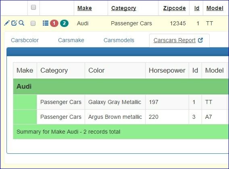Click the Galaxy Gray Metallic color cell
The height and width of the screenshot is (169, 229).
pos(115,102)
